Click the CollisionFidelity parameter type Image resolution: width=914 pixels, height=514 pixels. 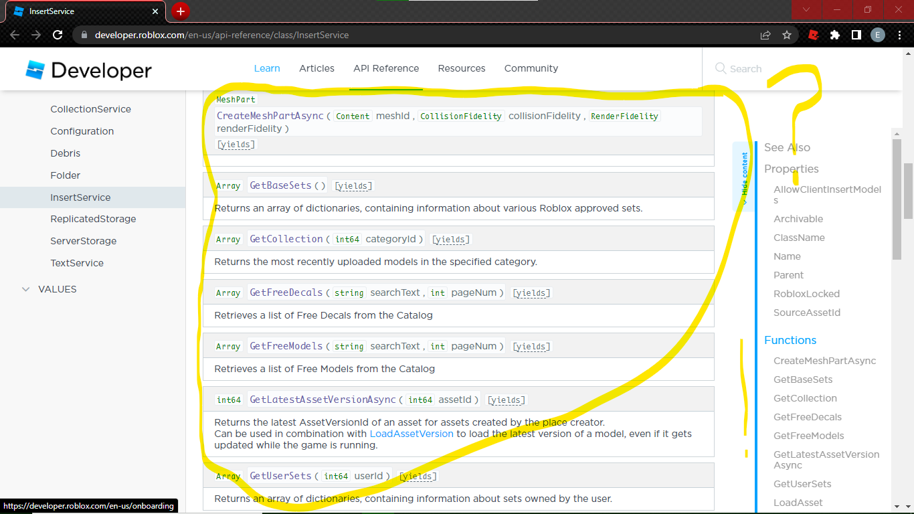pyautogui.click(x=461, y=116)
